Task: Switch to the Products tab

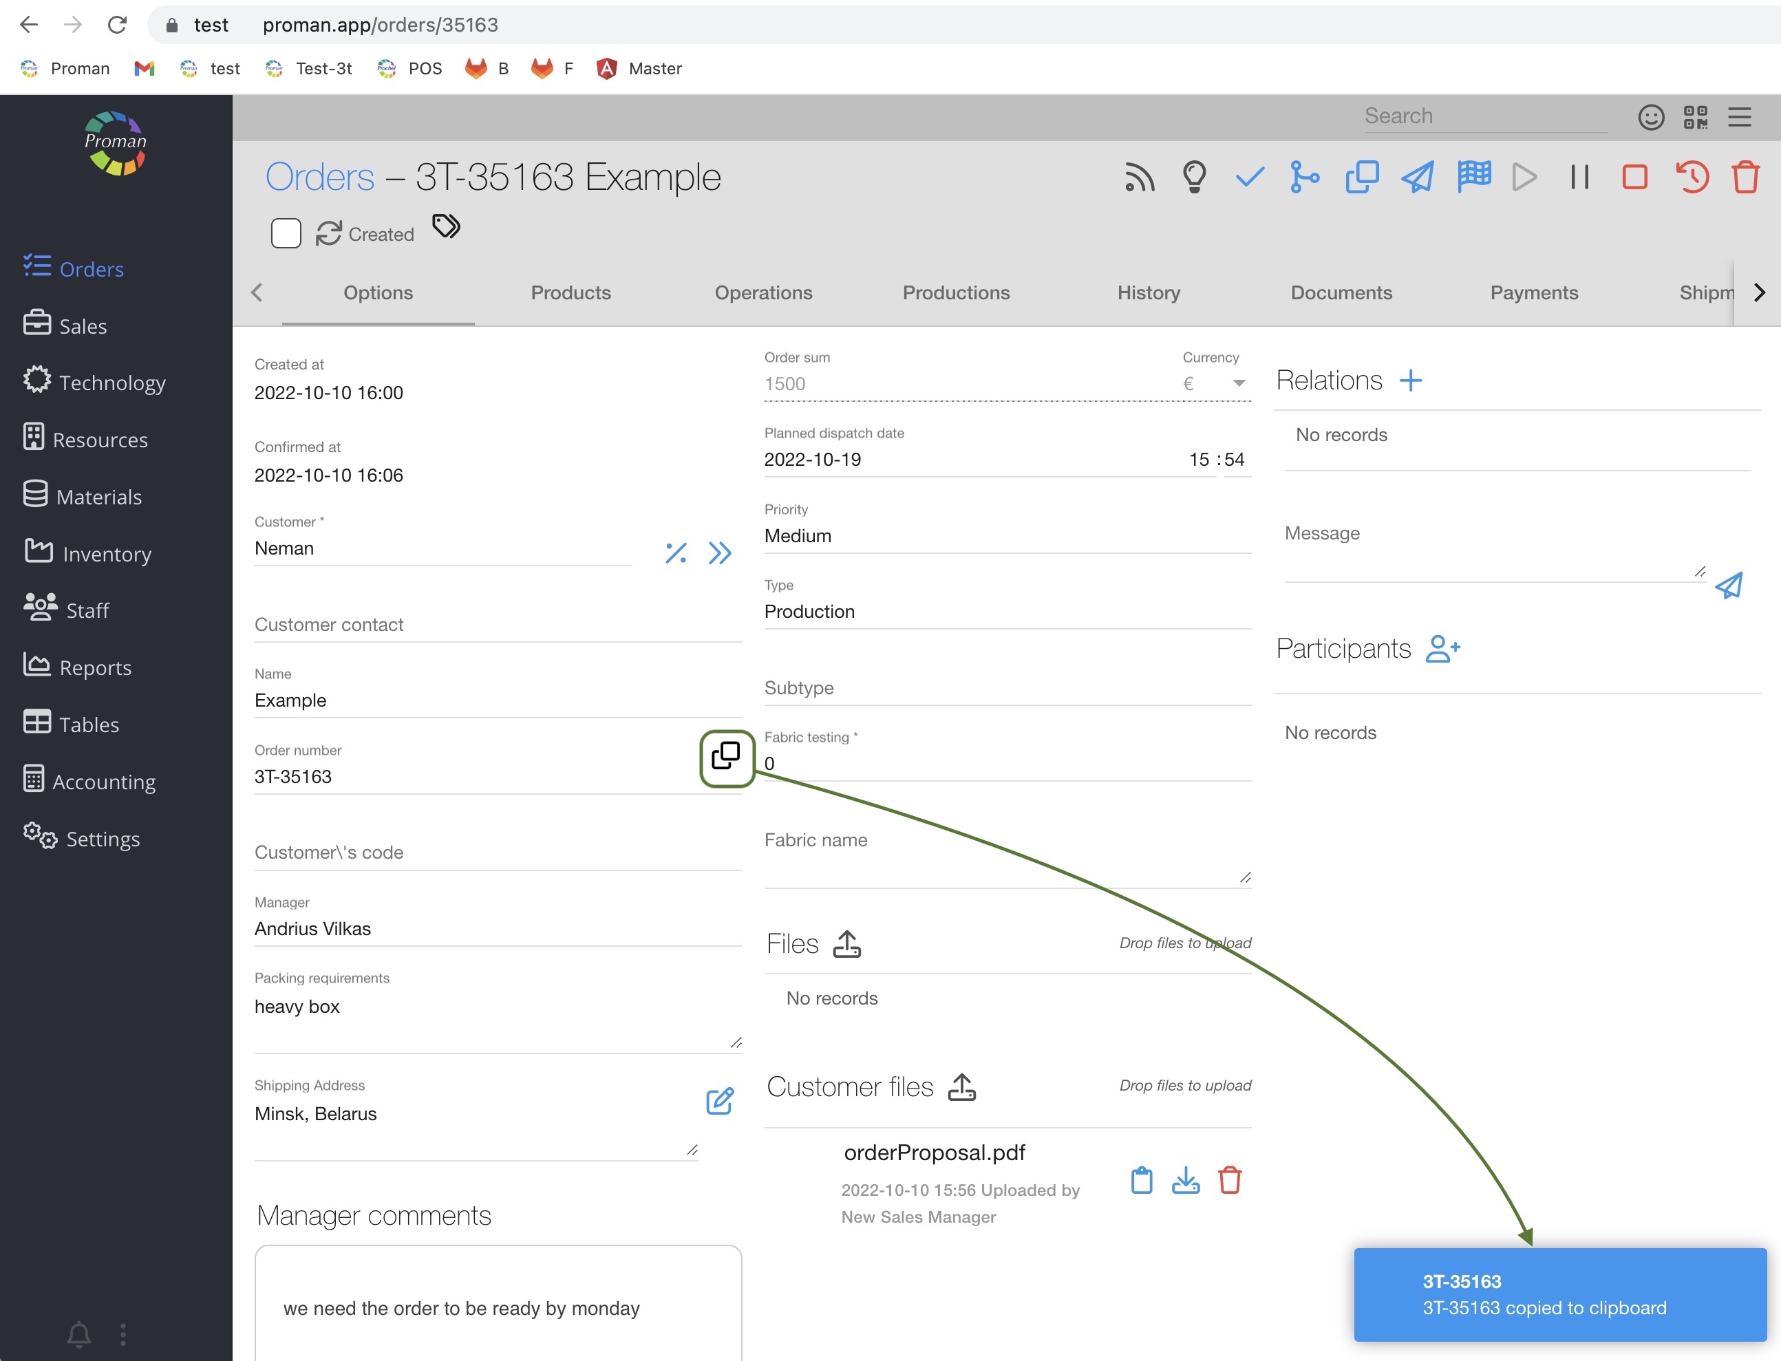Action: click(570, 292)
